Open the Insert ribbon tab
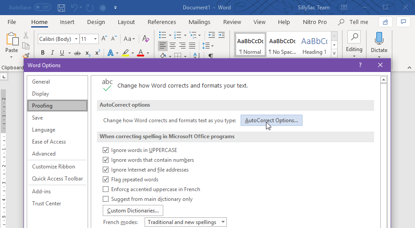 (67, 22)
